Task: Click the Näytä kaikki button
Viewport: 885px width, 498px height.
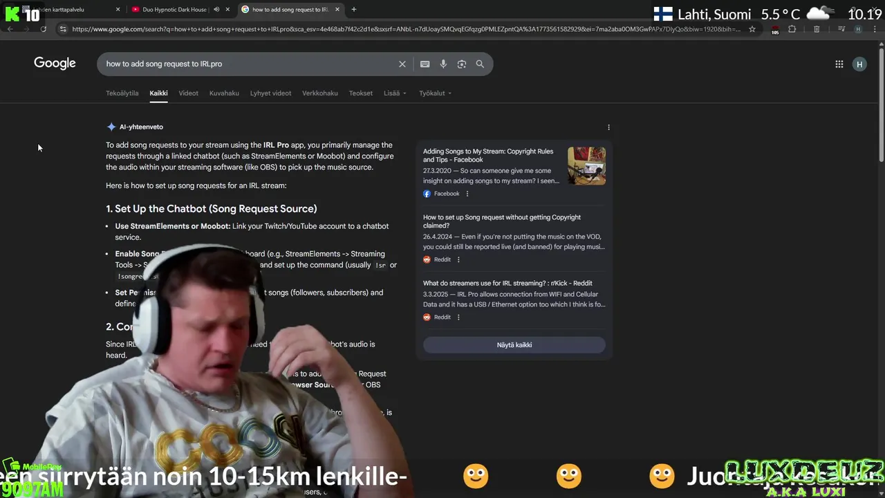Action: click(x=514, y=345)
